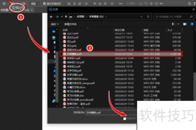Open the auto-select 图层 dropdown
The height and width of the screenshot is (130, 196).
tap(35, 4)
